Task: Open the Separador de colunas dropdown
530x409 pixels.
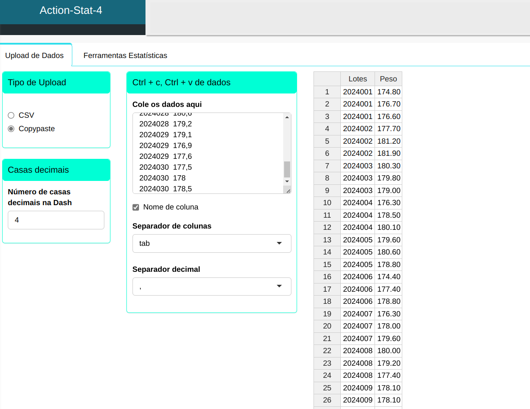Action: pos(211,243)
